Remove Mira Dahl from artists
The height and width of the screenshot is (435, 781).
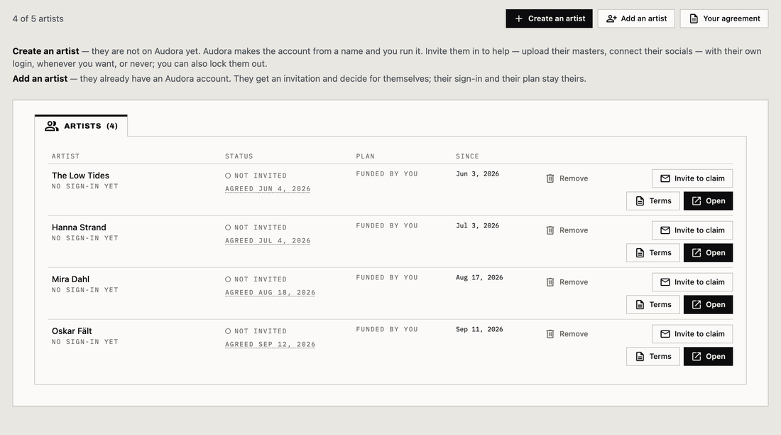(567, 282)
